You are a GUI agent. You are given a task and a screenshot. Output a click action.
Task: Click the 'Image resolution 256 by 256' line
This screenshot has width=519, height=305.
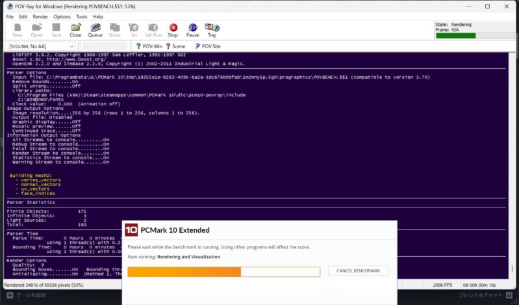[106, 113]
